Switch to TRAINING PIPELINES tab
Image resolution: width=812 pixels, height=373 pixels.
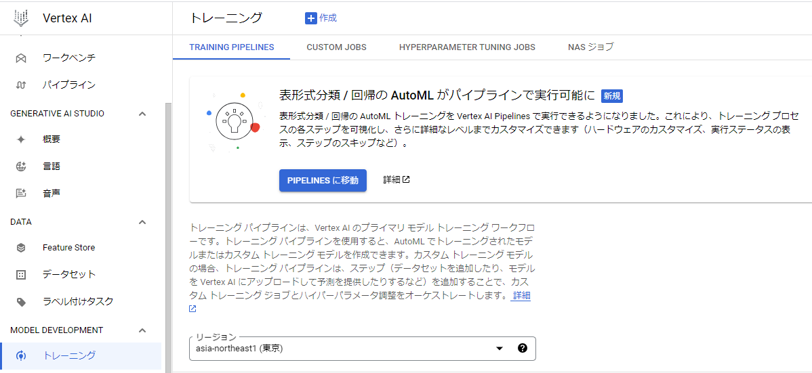232,47
